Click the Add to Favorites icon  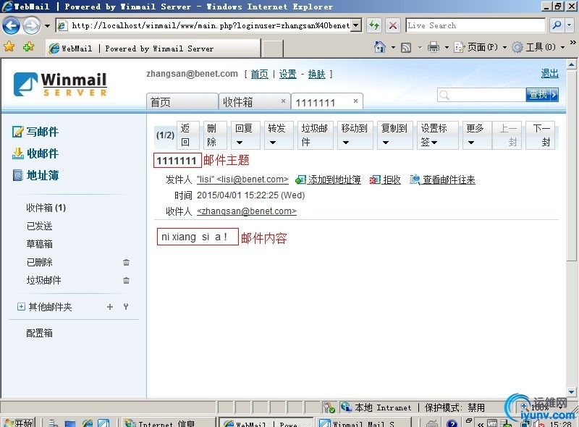[x=28, y=47]
